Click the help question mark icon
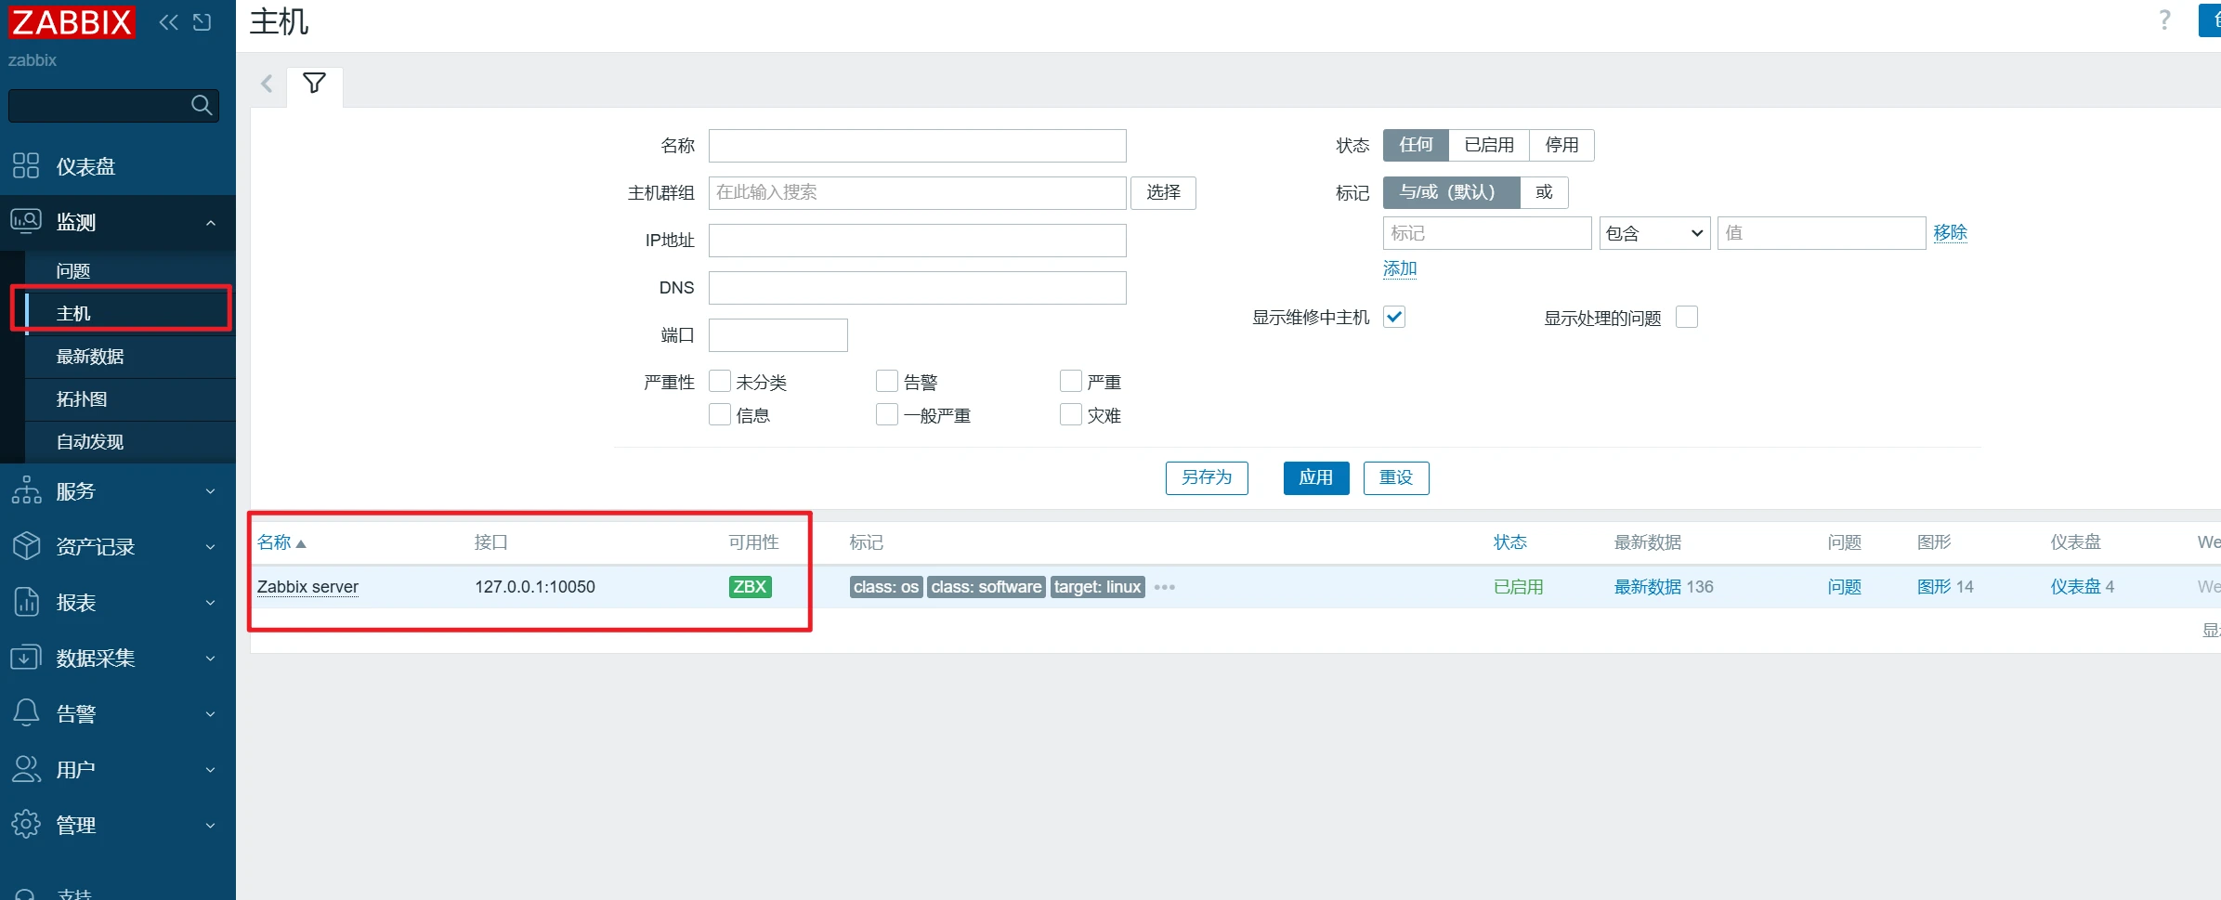This screenshot has width=2221, height=900. [2164, 20]
